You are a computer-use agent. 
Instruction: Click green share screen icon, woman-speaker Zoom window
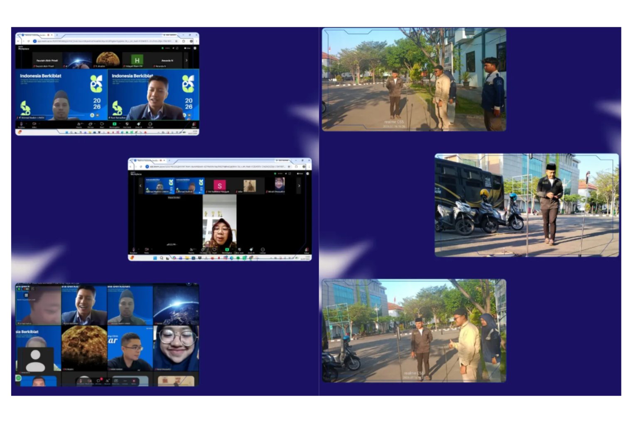click(227, 250)
